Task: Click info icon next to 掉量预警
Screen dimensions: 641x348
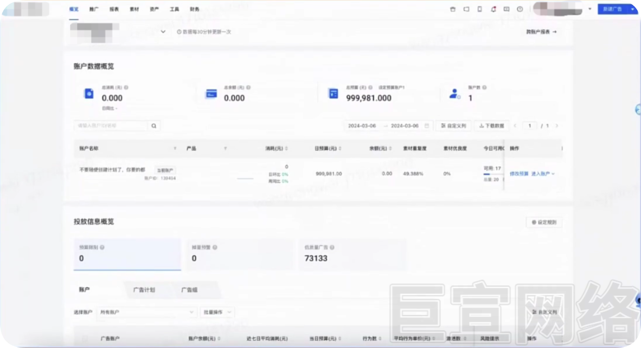Action: [x=215, y=247]
